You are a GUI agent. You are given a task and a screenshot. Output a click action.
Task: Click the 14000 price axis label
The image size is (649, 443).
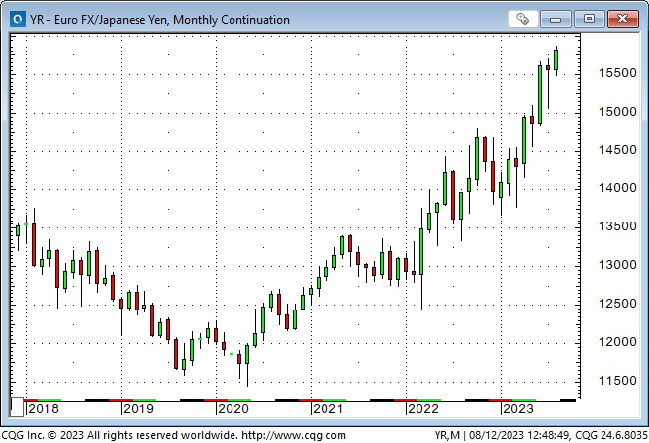pyautogui.click(x=617, y=188)
